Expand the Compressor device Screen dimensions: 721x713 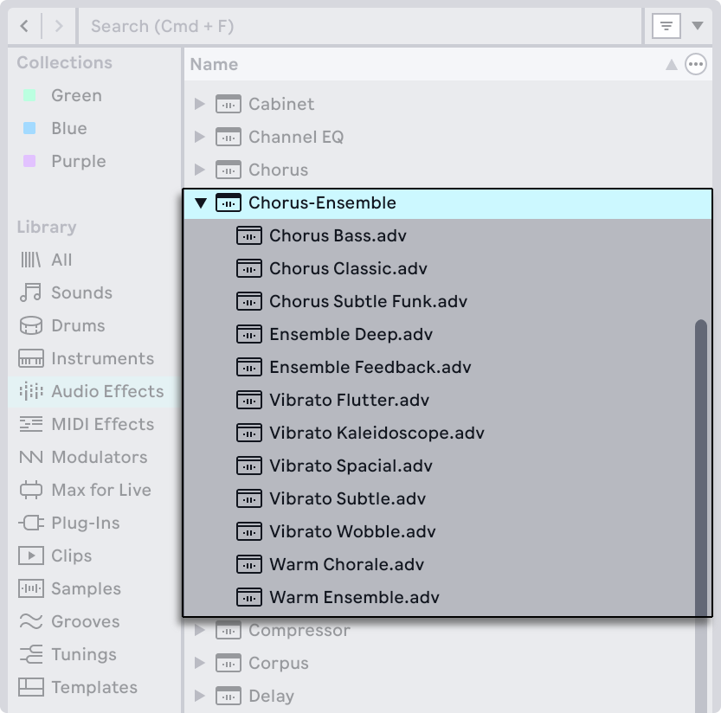click(x=200, y=630)
